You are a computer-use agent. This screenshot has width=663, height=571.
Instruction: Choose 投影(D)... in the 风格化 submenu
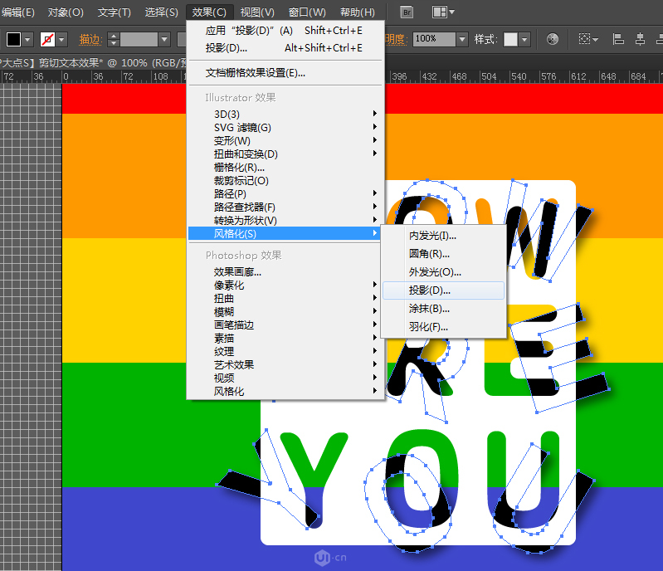tap(429, 290)
